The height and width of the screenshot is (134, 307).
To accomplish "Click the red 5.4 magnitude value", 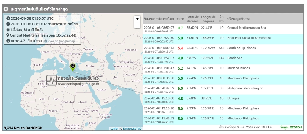I will pos(180,48).
